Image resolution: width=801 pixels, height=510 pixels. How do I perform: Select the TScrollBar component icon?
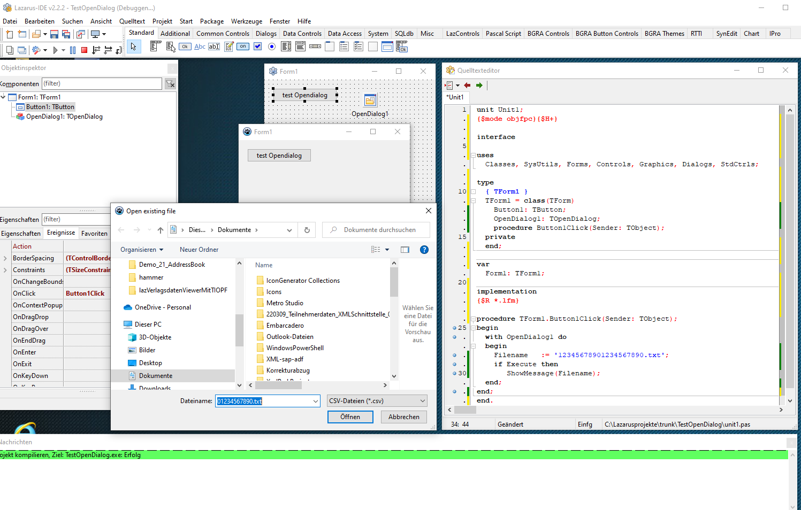coord(315,47)
